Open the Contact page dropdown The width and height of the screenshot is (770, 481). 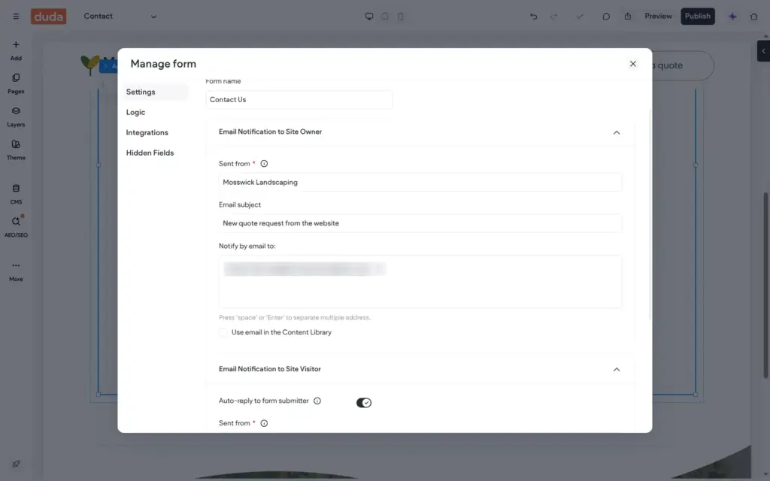pyautogui.click(x=120, y=17)
